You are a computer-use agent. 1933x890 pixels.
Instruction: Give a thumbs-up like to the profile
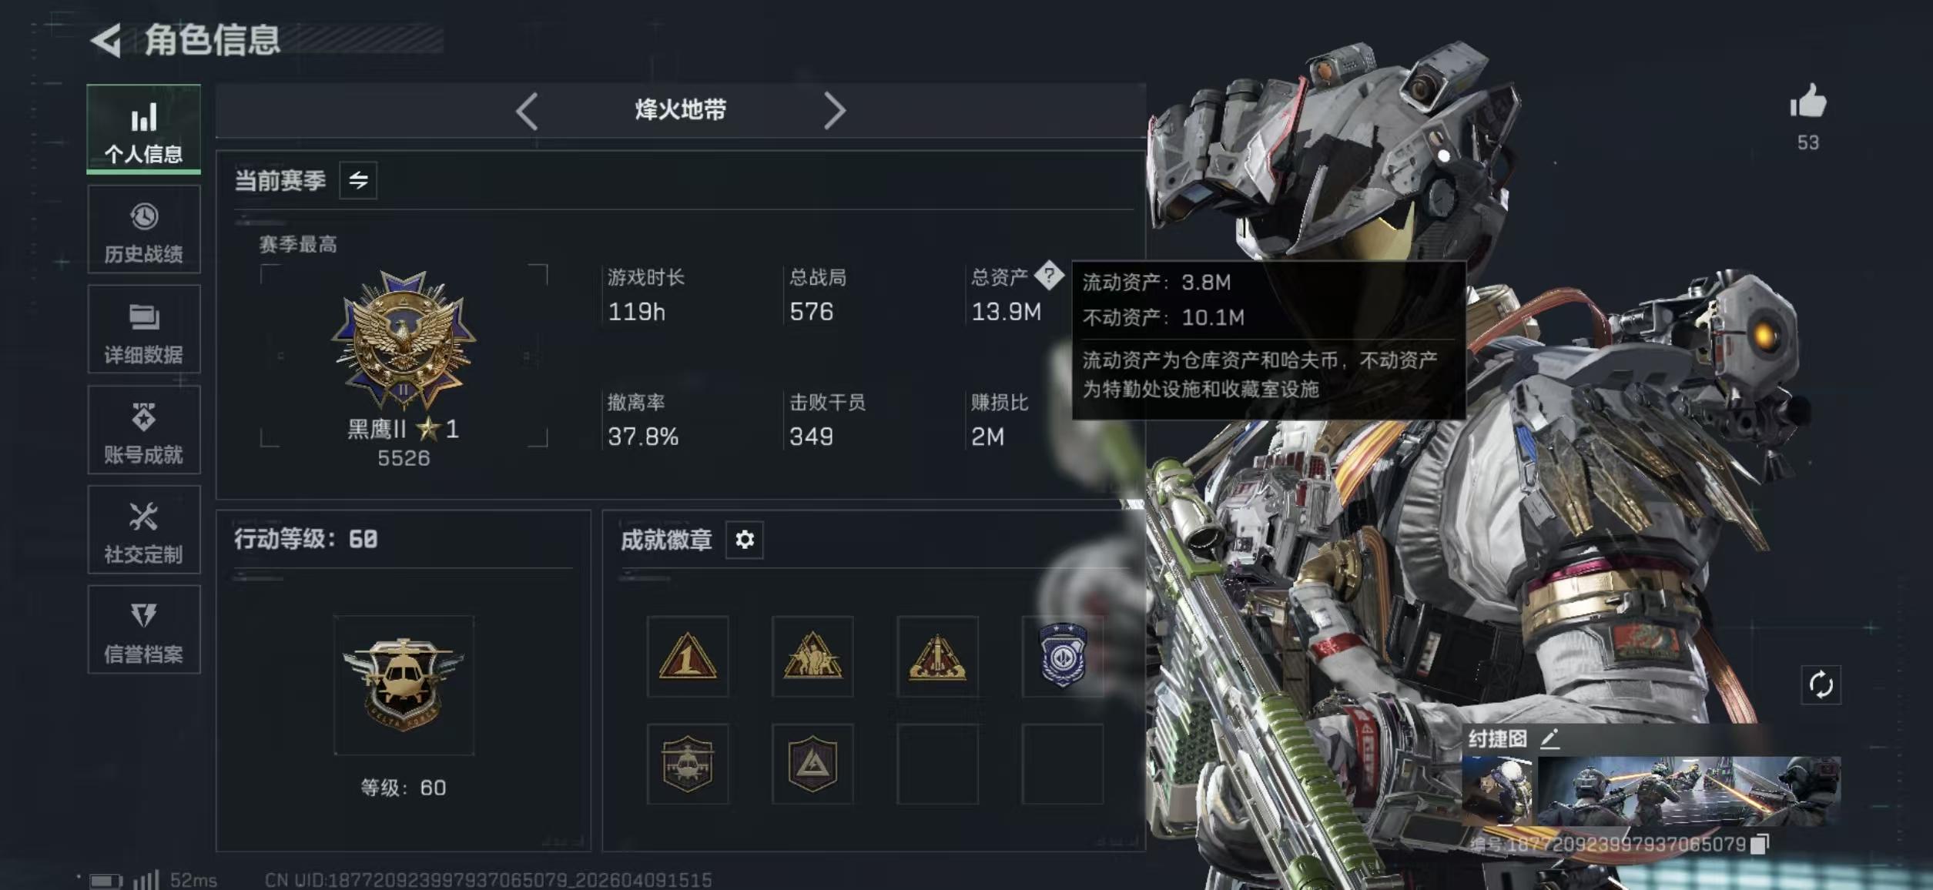pyautogui.click(x=1807, y=102)
